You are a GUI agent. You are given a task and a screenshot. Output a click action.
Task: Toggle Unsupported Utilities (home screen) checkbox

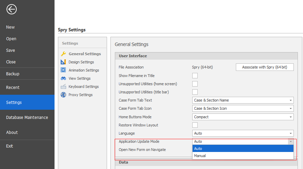tap(195, 84)
